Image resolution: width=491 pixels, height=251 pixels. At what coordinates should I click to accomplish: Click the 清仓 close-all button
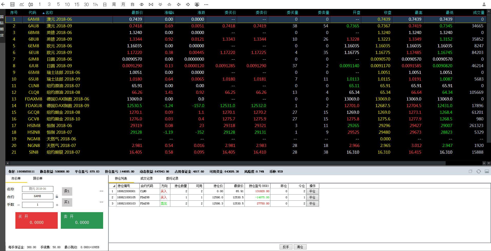point(300,247)
